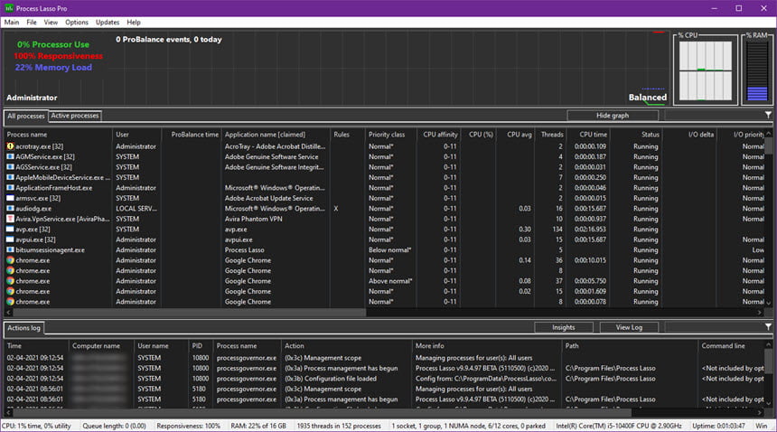Open the File menu
This screenshot has height=432, width=777.
coord(32,23)
